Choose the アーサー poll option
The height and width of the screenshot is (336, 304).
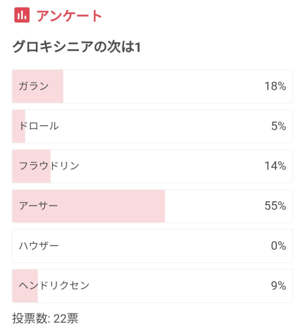click(x=152, y=206)
